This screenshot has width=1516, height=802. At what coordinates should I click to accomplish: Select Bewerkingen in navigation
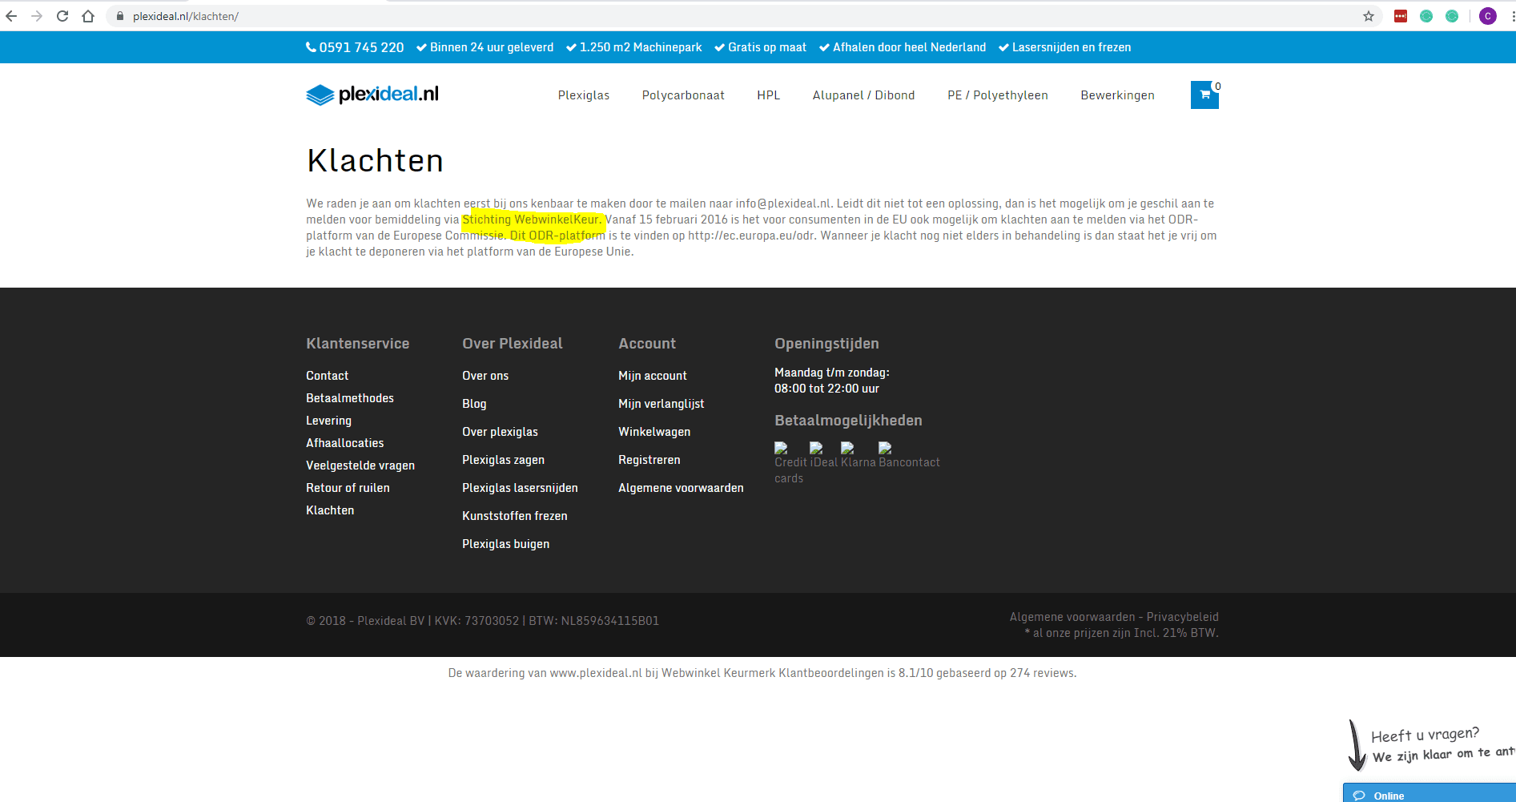[x=1116, y=95]
